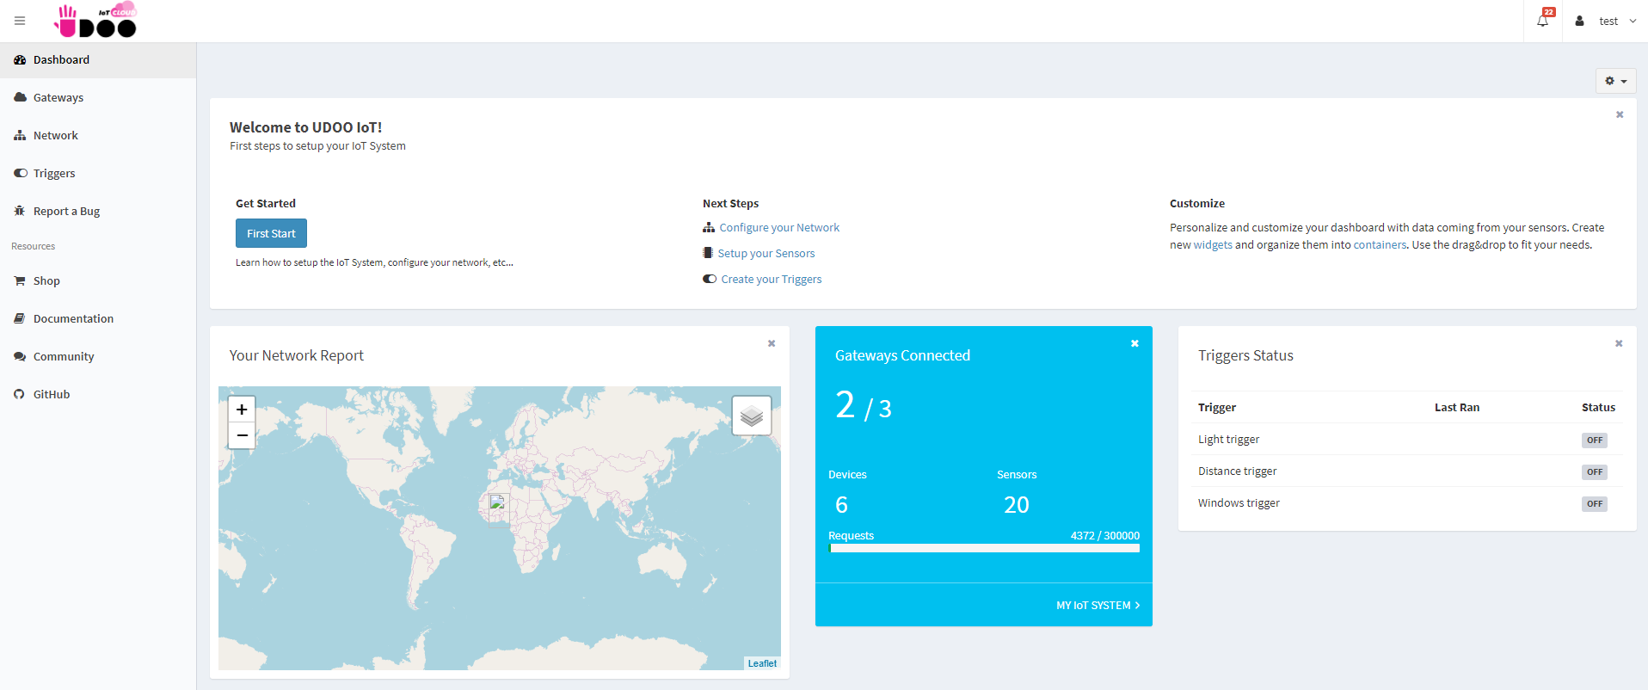This screenshot has width=1648, height=690.
Task: Click the Distance trigger row name
Action: click(x=1237, y=471)
